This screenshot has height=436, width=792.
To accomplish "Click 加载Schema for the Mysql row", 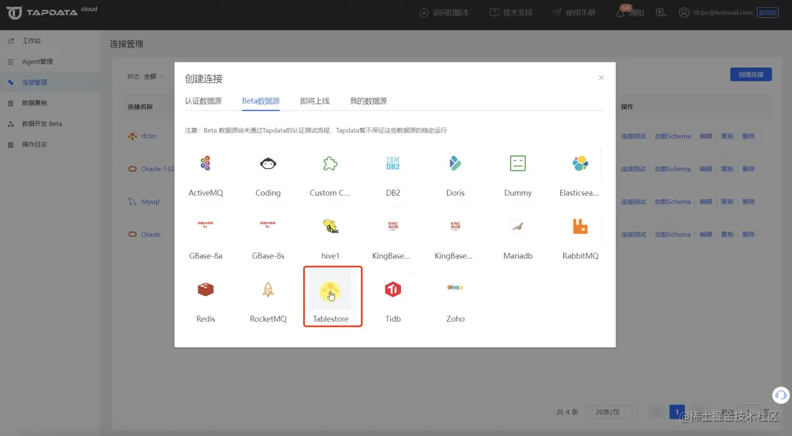I will [x=673, y=201].
